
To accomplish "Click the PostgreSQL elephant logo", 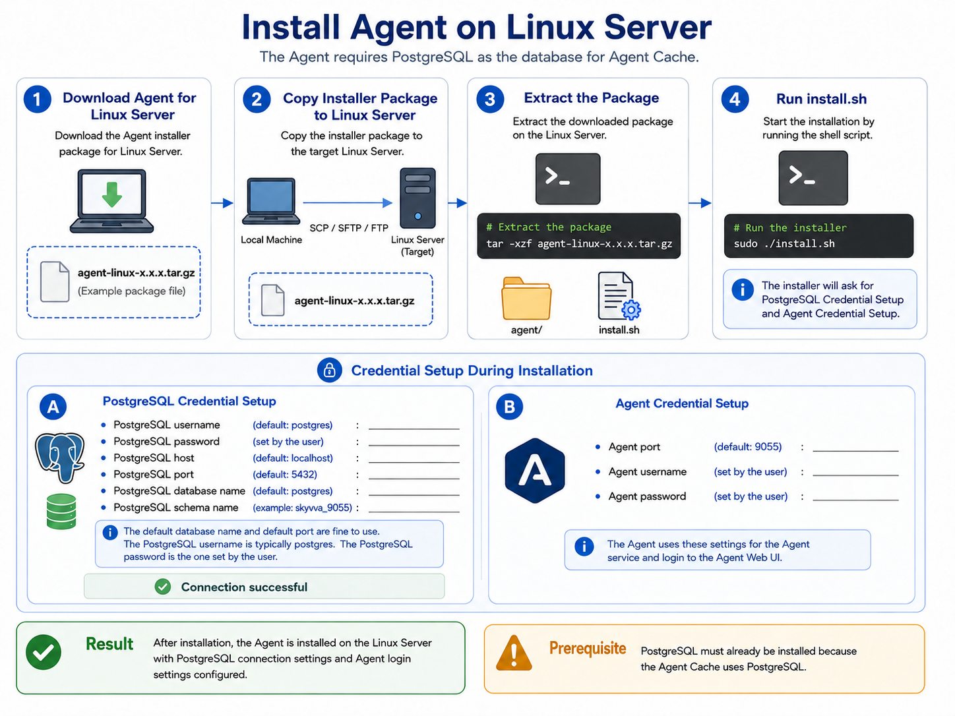I will click(x=60, y=457).
